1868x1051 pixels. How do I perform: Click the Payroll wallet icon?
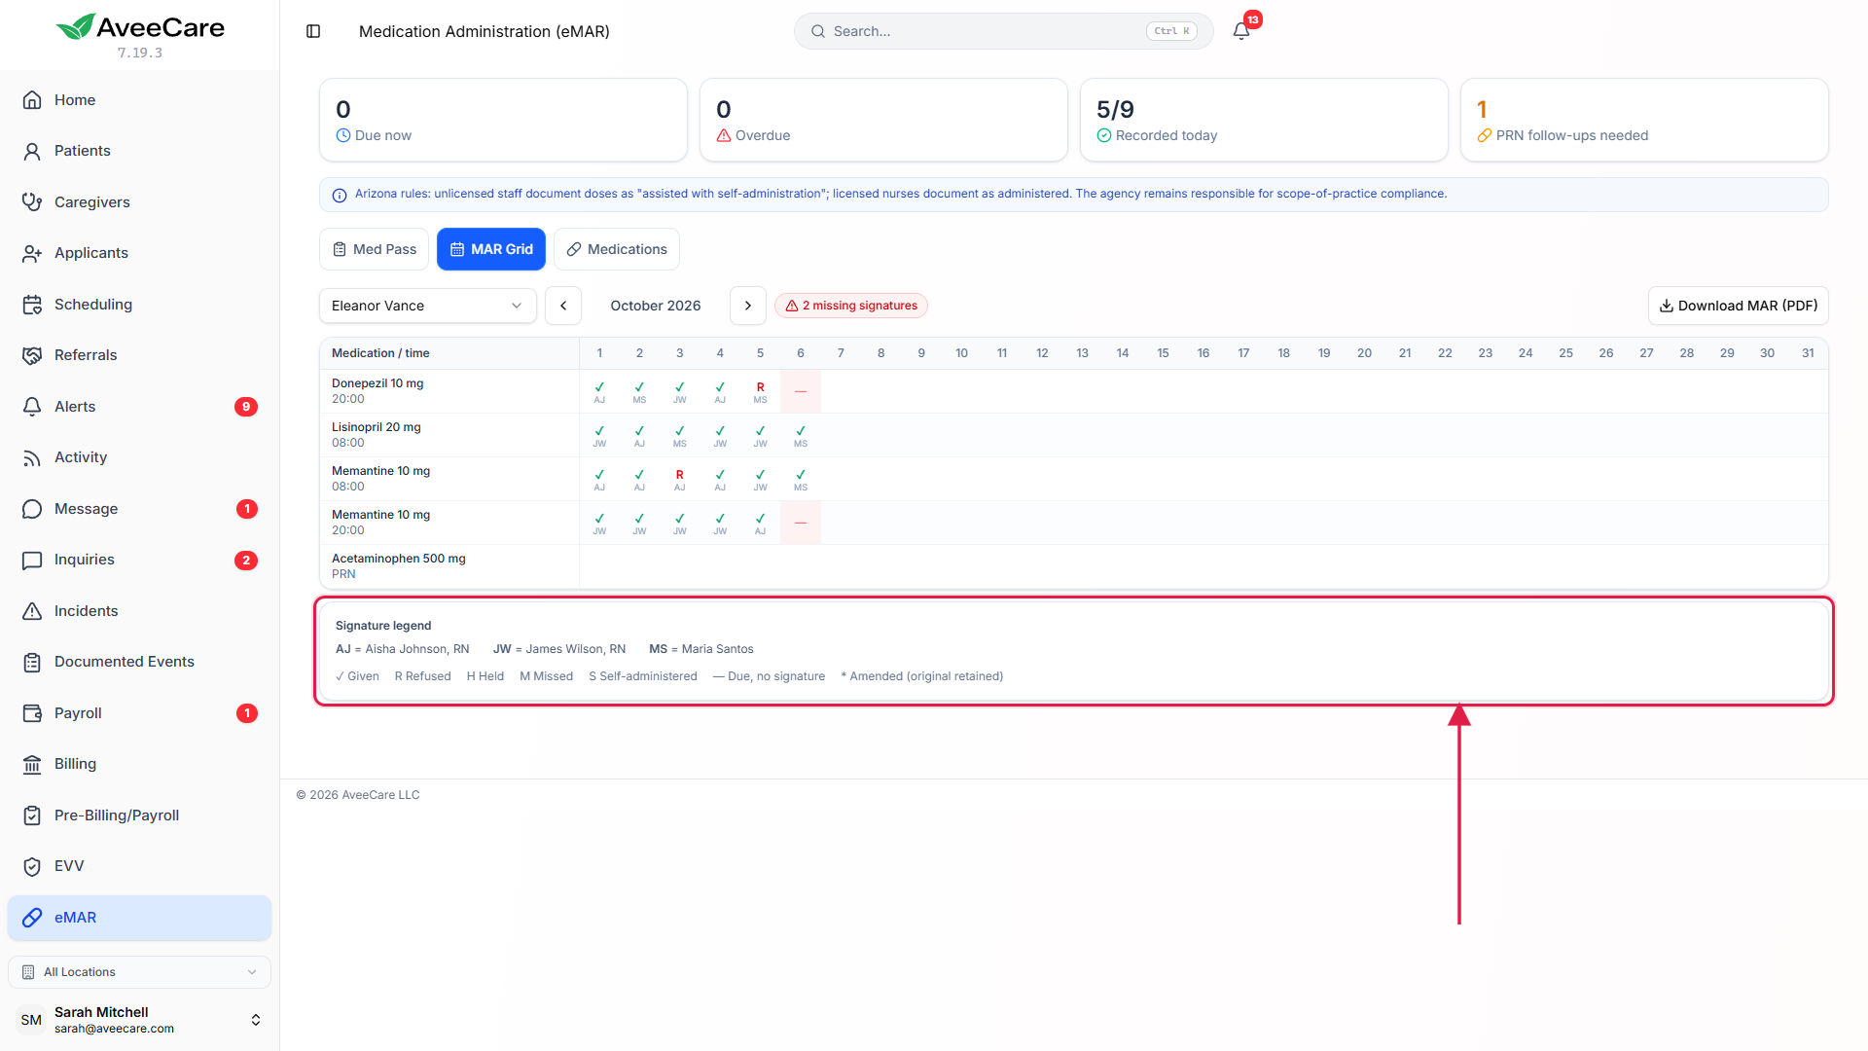tap(32, 713)
